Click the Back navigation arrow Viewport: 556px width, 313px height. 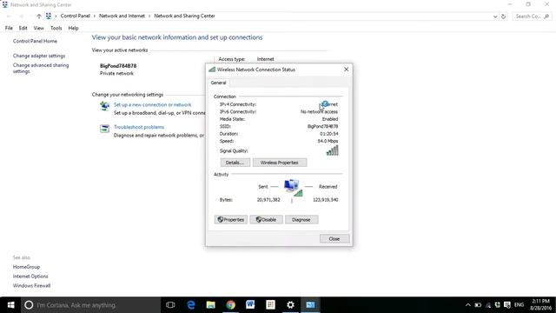pyautogui.click(x=9, y=16)
